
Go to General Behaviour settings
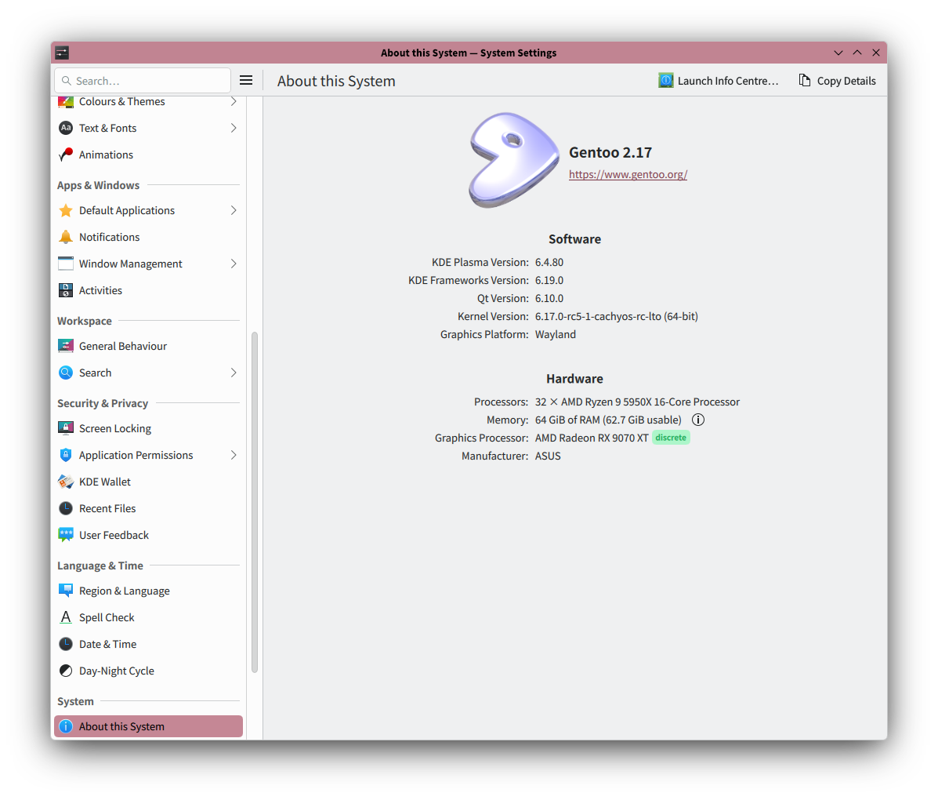point(148,346)
